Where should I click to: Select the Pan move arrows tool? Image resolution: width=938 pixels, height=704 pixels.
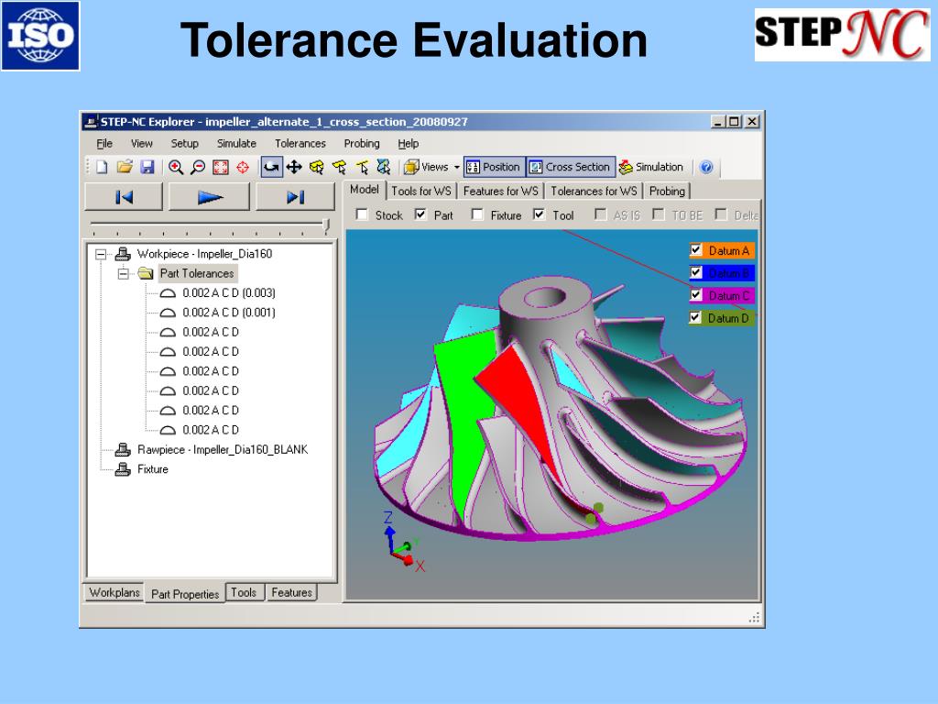294,167
